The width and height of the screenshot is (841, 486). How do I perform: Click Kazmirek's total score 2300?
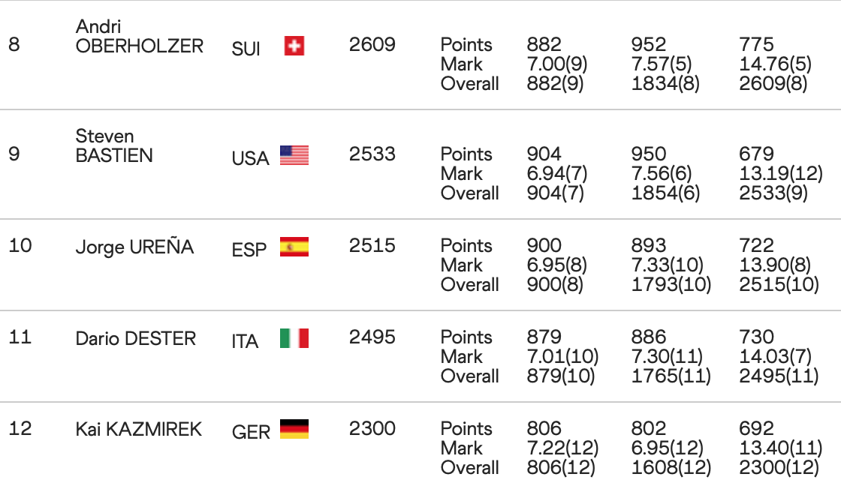(372, 428)
